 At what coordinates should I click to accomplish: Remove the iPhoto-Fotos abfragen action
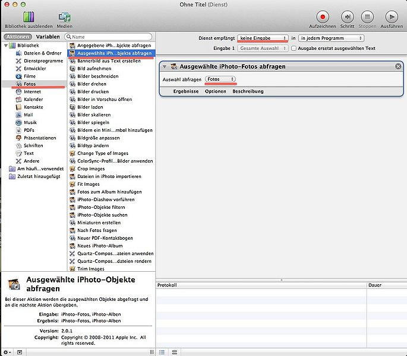(398, 66)
